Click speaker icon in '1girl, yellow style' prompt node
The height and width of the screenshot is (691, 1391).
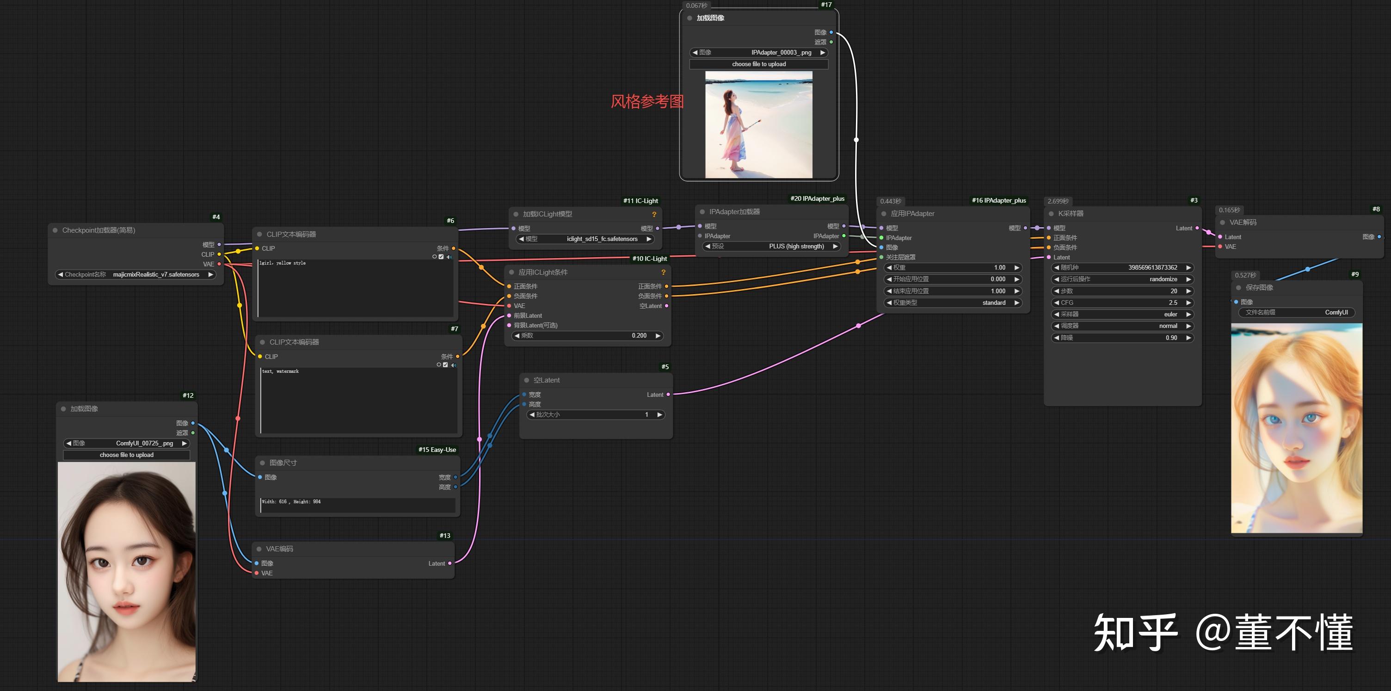coord(449,257)
